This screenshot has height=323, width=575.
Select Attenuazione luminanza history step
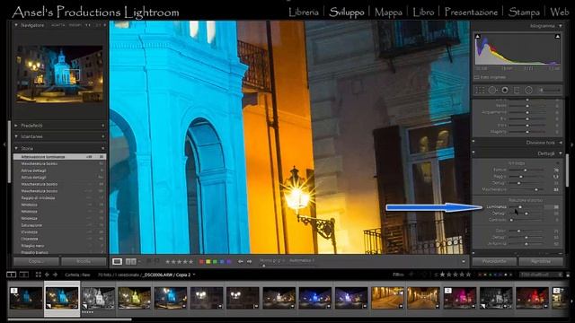pos(60,157)
